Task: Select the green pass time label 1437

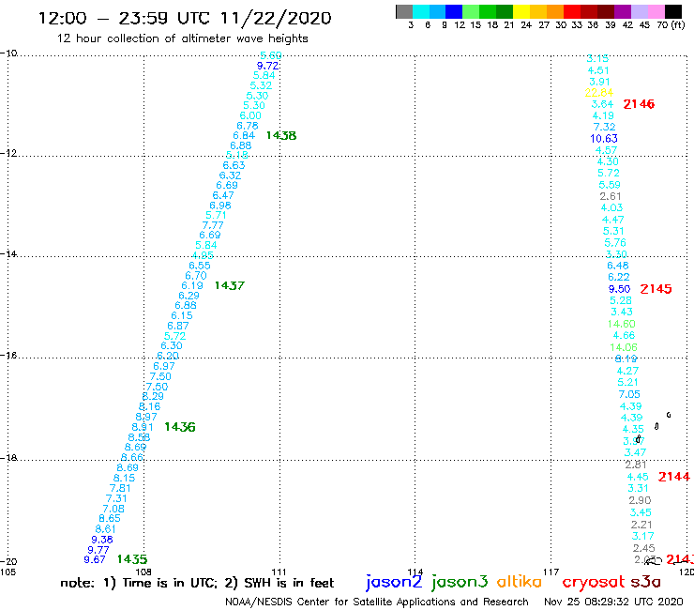Action: tap(229, 285)
